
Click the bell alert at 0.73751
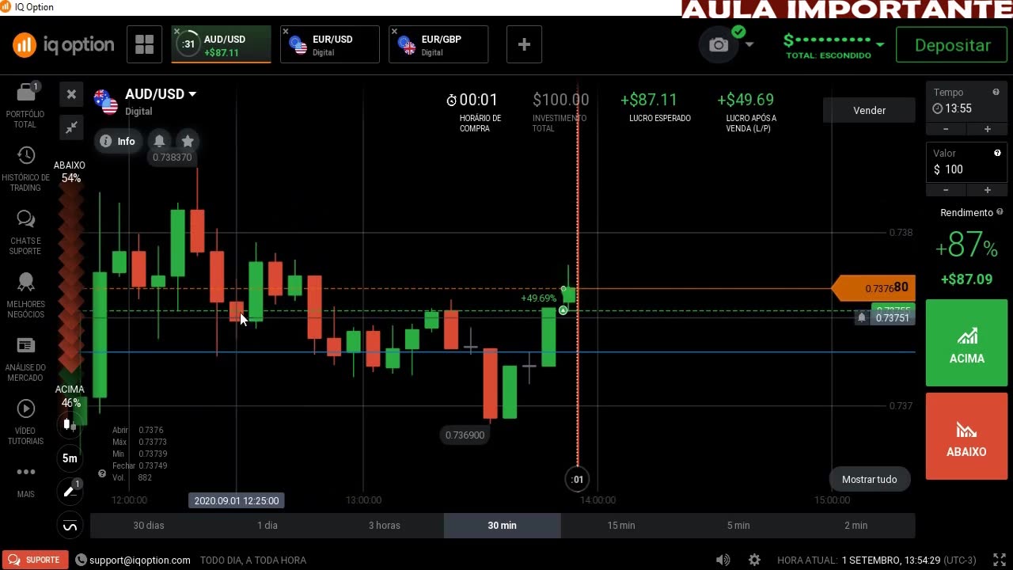[x=862, y=317]
